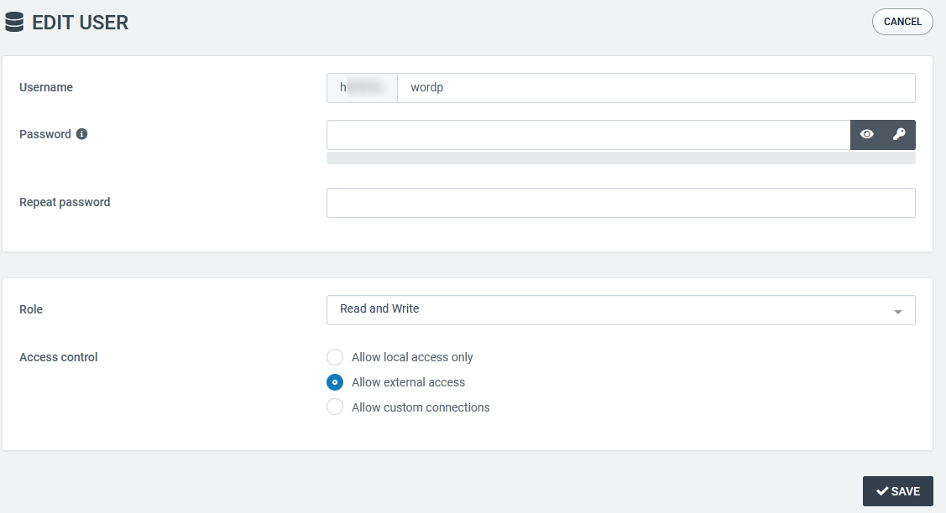The width and height of the screenshot is (946, 513).
Task: Choose Allow custom connections option
Action: point(335,407)
